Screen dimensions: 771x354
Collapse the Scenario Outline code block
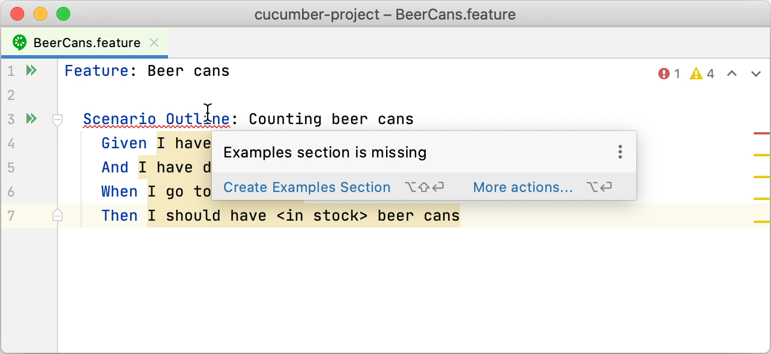(x=58, y=120)
